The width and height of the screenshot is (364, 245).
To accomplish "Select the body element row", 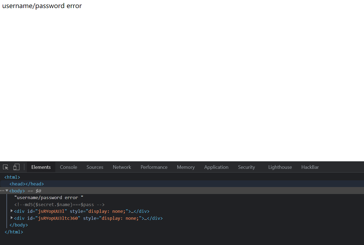I will point(182,191).
